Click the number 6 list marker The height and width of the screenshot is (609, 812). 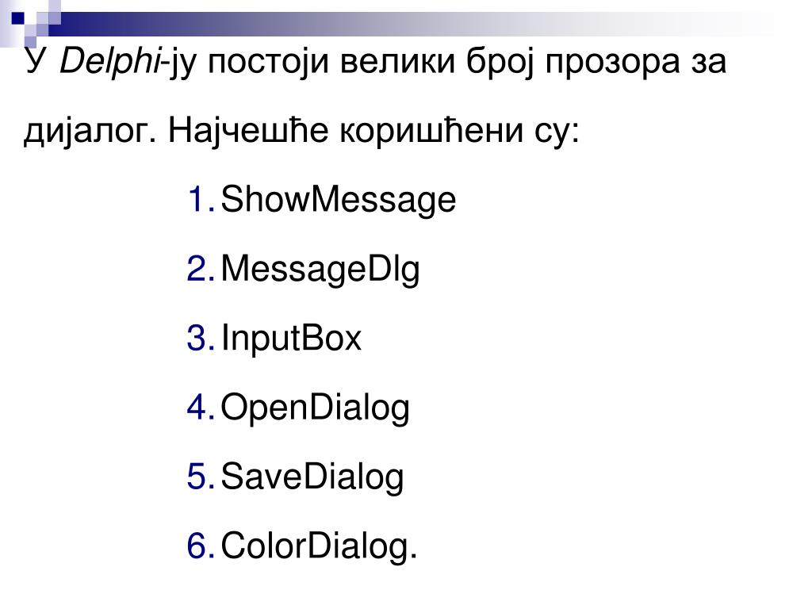coord(201,546)
